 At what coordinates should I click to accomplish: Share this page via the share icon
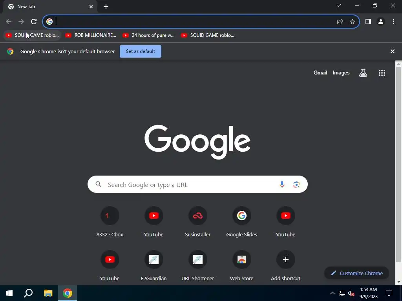[340, 22]
